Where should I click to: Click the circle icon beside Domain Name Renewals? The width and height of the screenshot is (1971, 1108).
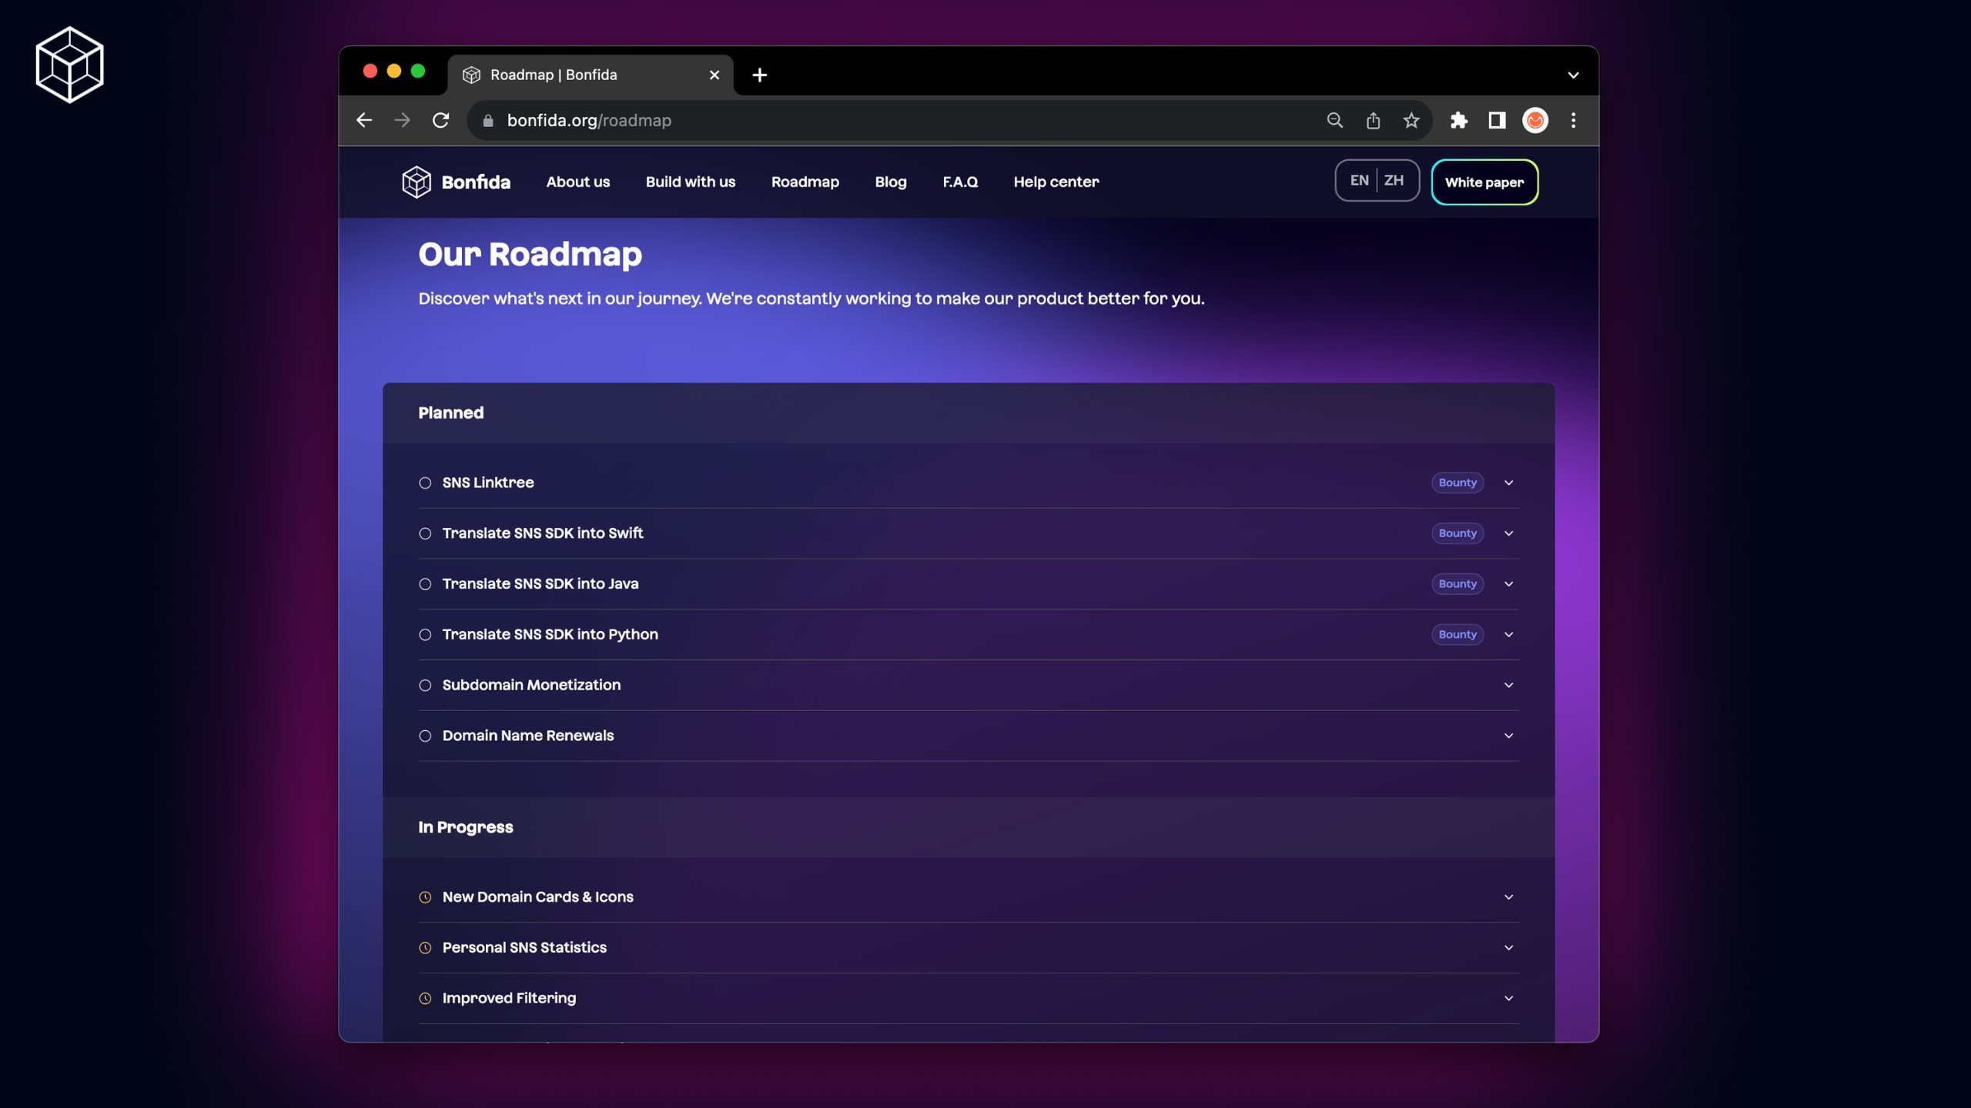point(425,736)
